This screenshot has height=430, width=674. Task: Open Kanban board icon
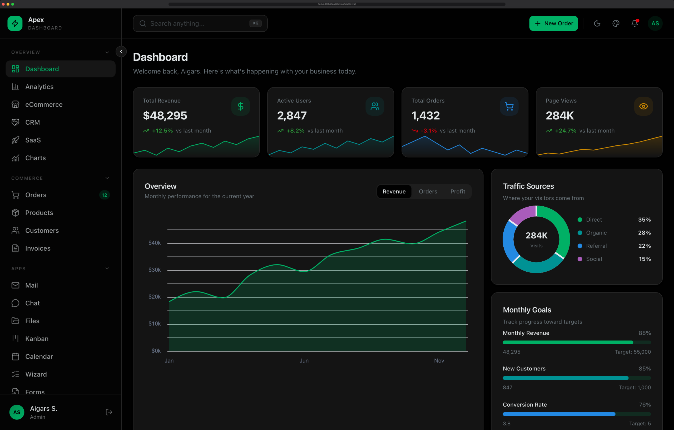tap(15, 339)
